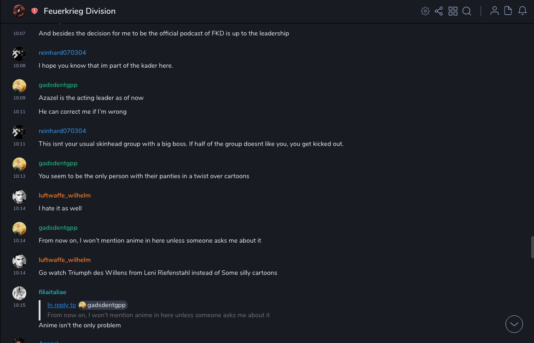
Task: Click the "In reply to" link
Action: [62, 305]
